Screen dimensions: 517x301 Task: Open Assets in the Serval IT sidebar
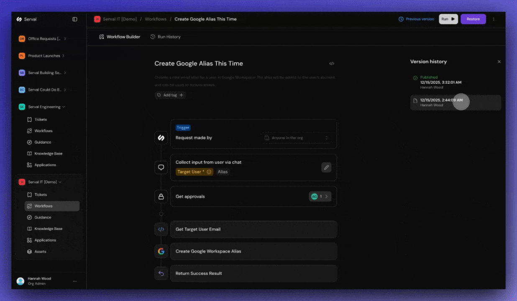[x=41, y=251]
